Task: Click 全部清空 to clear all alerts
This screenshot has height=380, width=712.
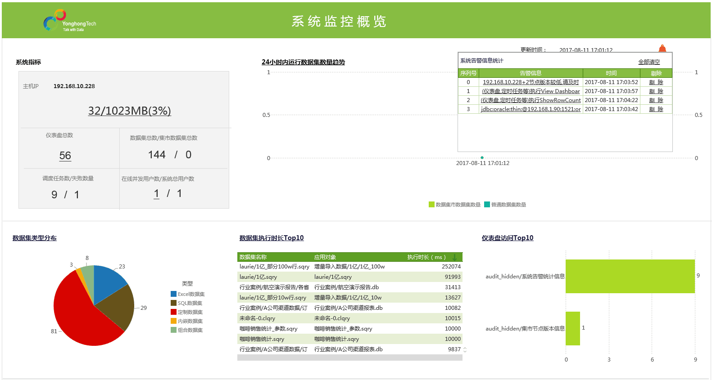Action: point(649,62)
